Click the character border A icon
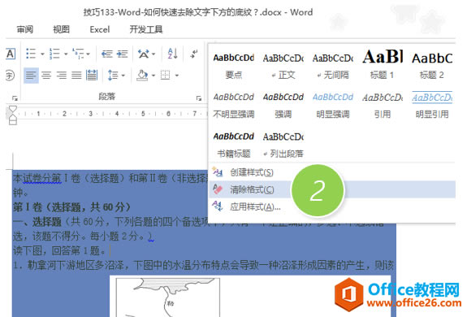The height and width of the screenshot is (317, 467). coord(11,54)
